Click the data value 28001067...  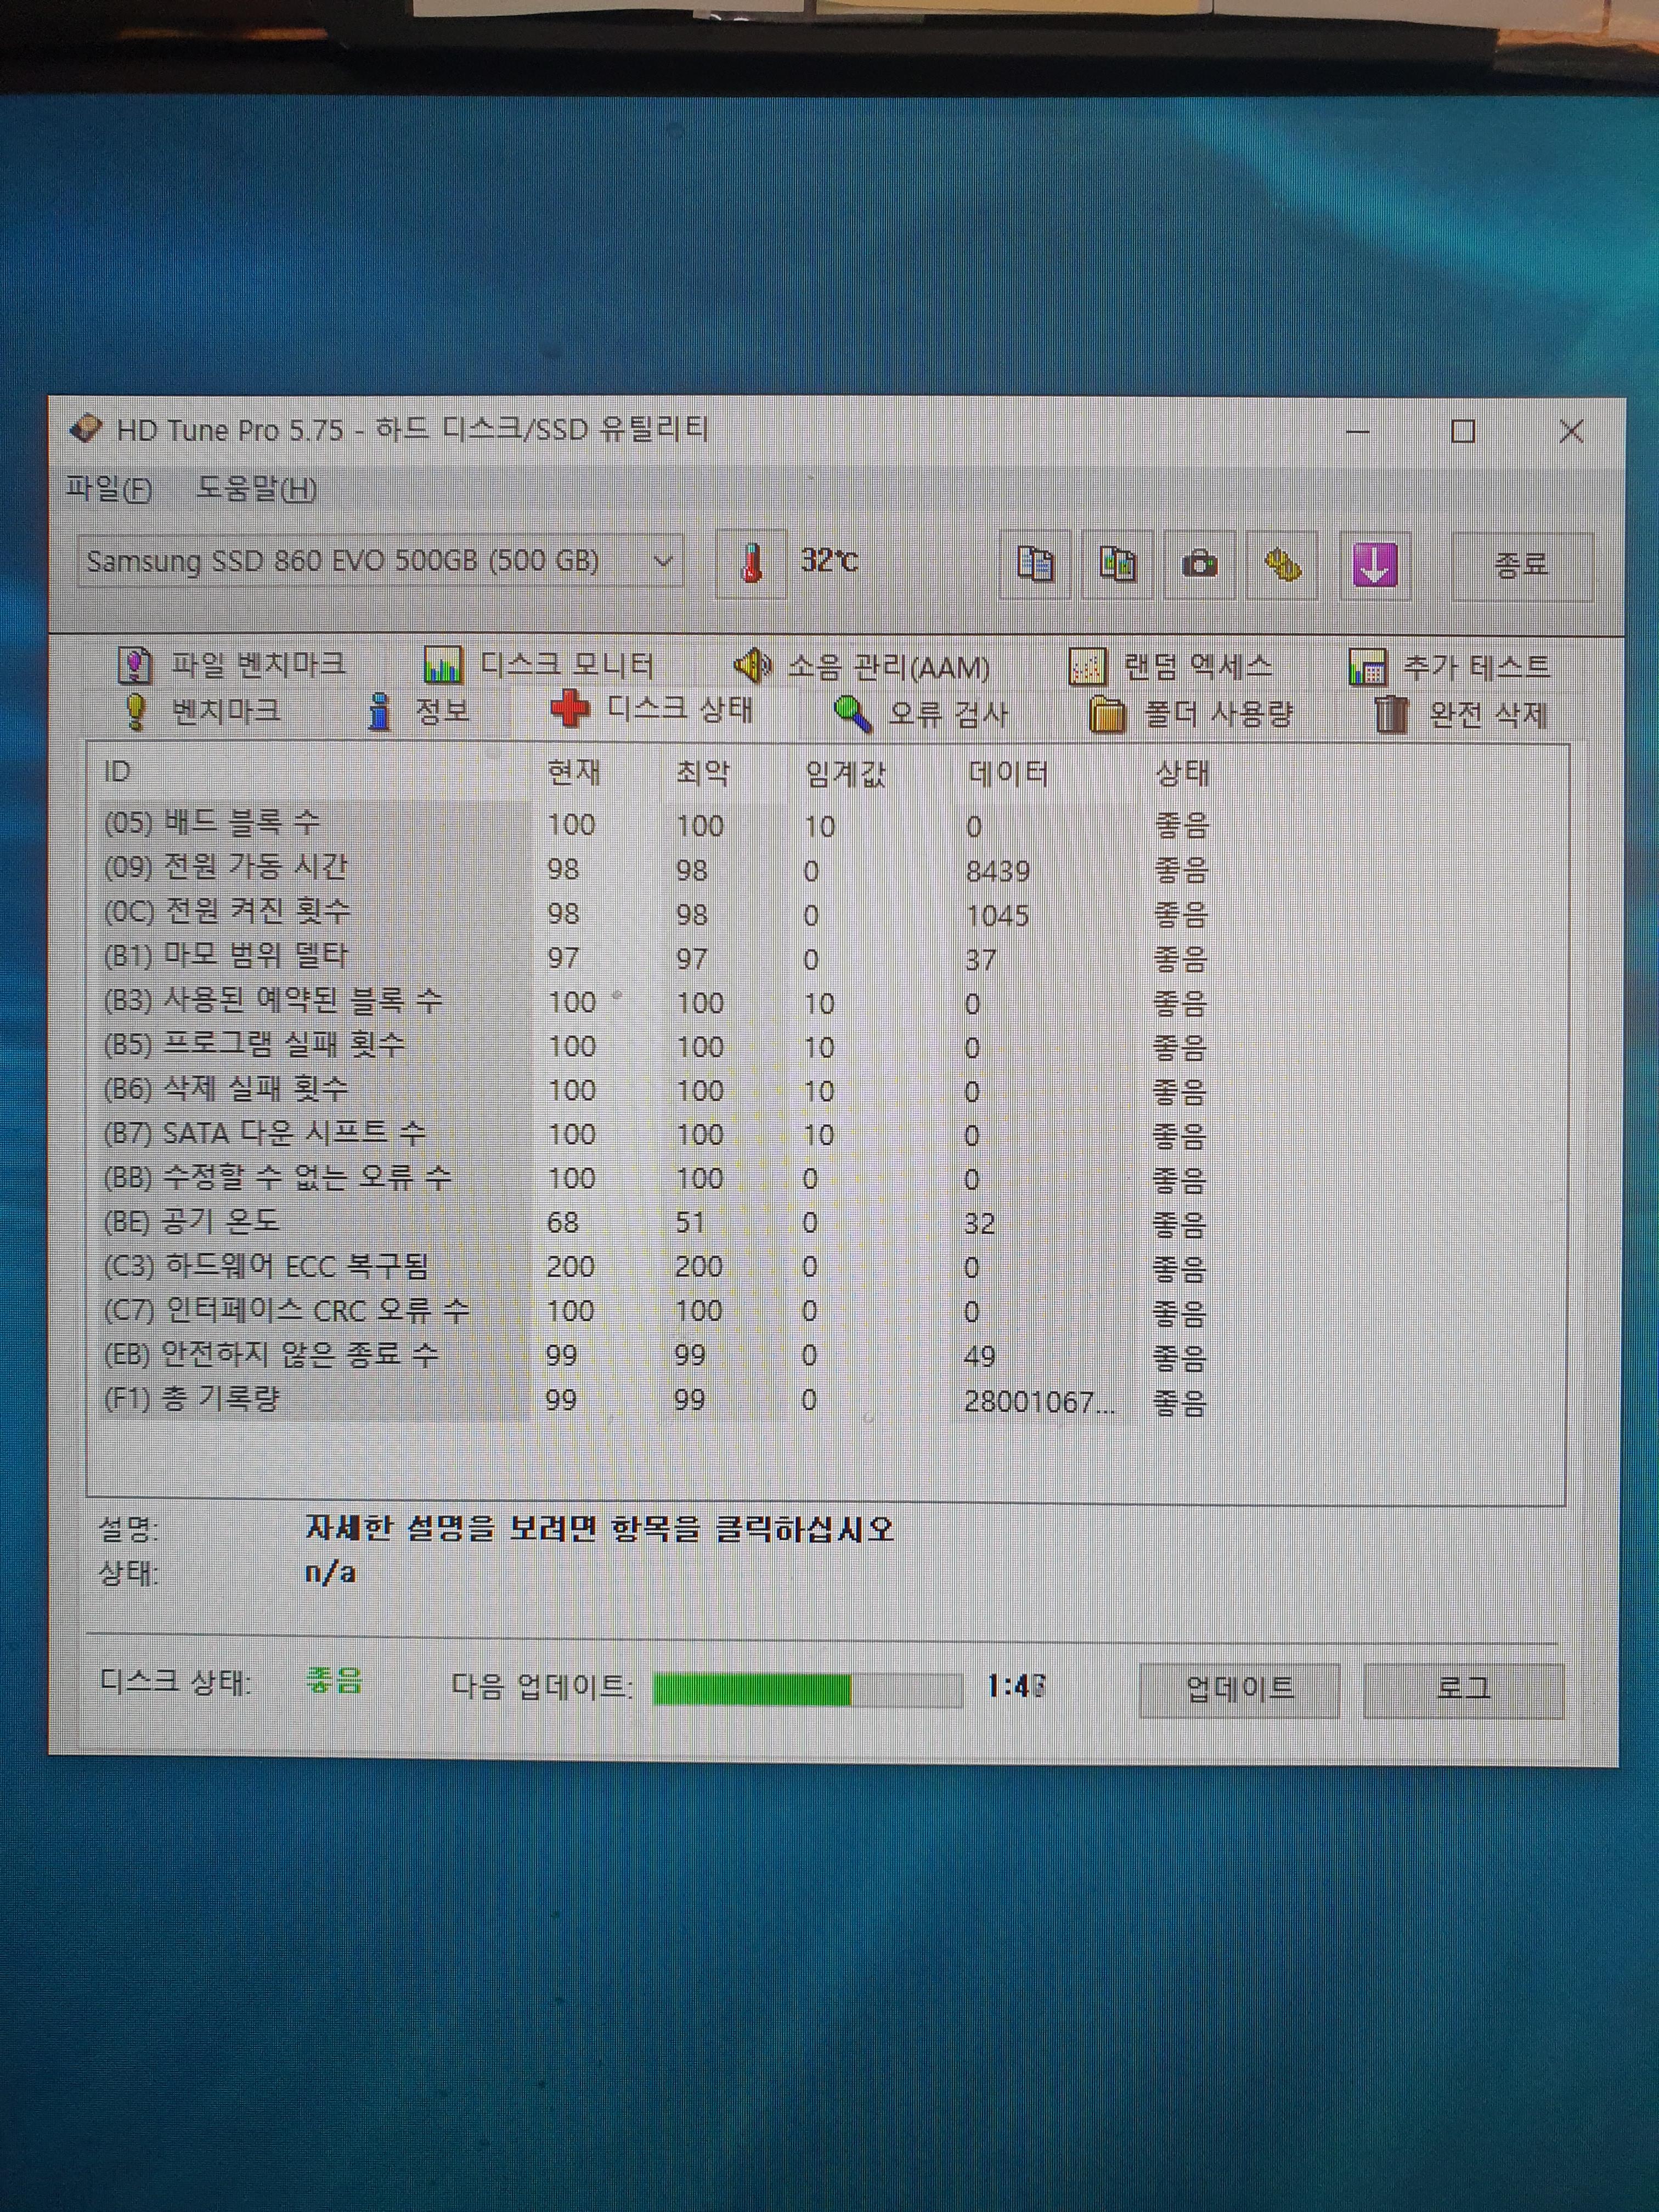[1039, 1402]
